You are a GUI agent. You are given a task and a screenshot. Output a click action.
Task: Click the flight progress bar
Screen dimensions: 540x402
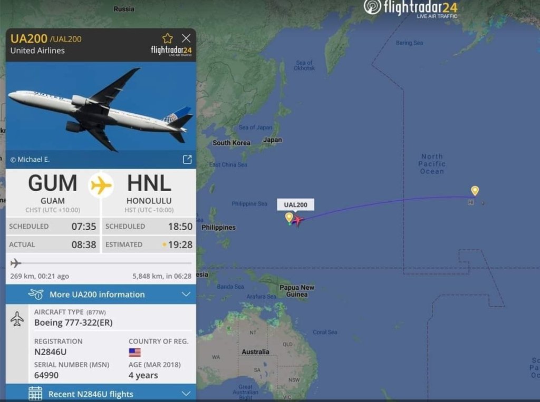pos(101,263)
